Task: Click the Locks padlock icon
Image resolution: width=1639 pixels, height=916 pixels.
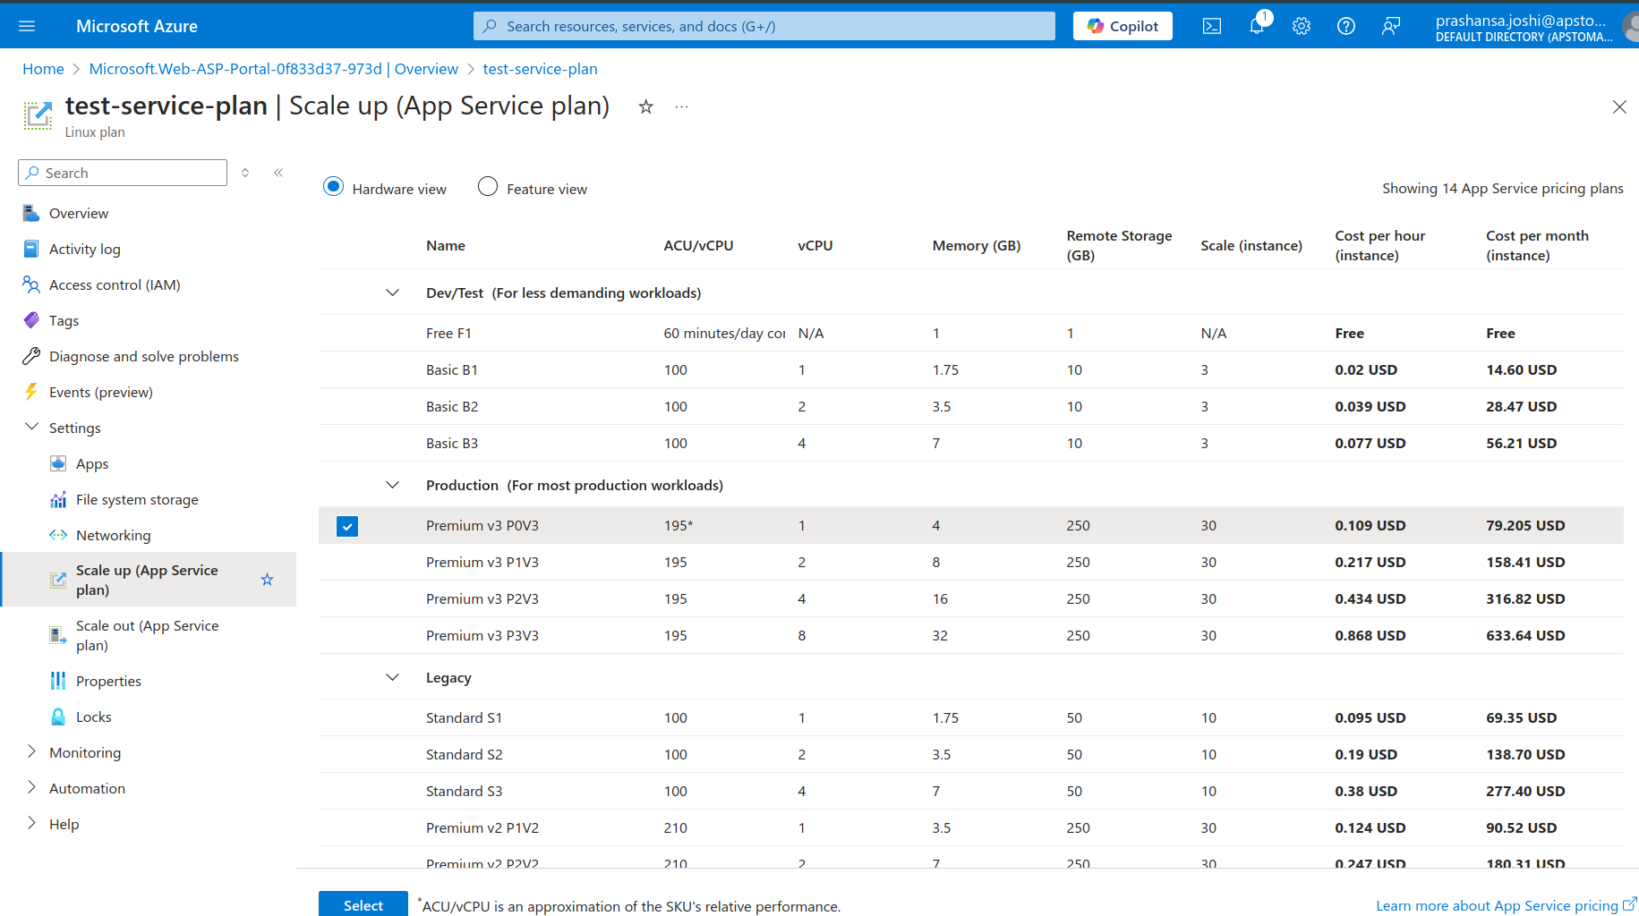Action: coord(58,717)
